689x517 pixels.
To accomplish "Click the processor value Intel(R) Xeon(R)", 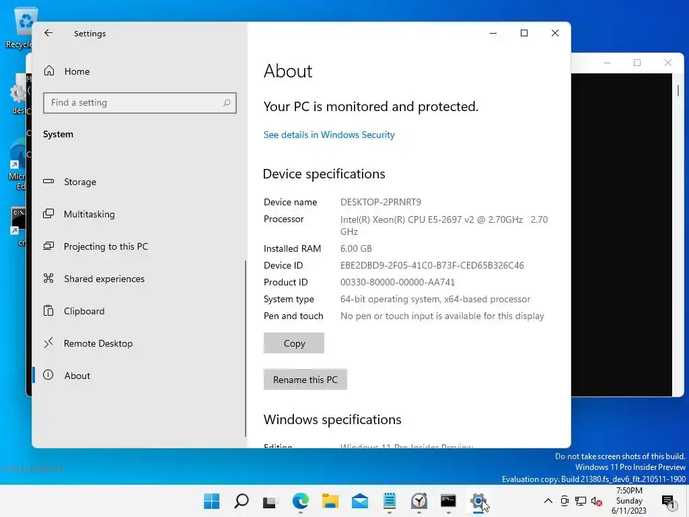I will [x=444, y=225].
